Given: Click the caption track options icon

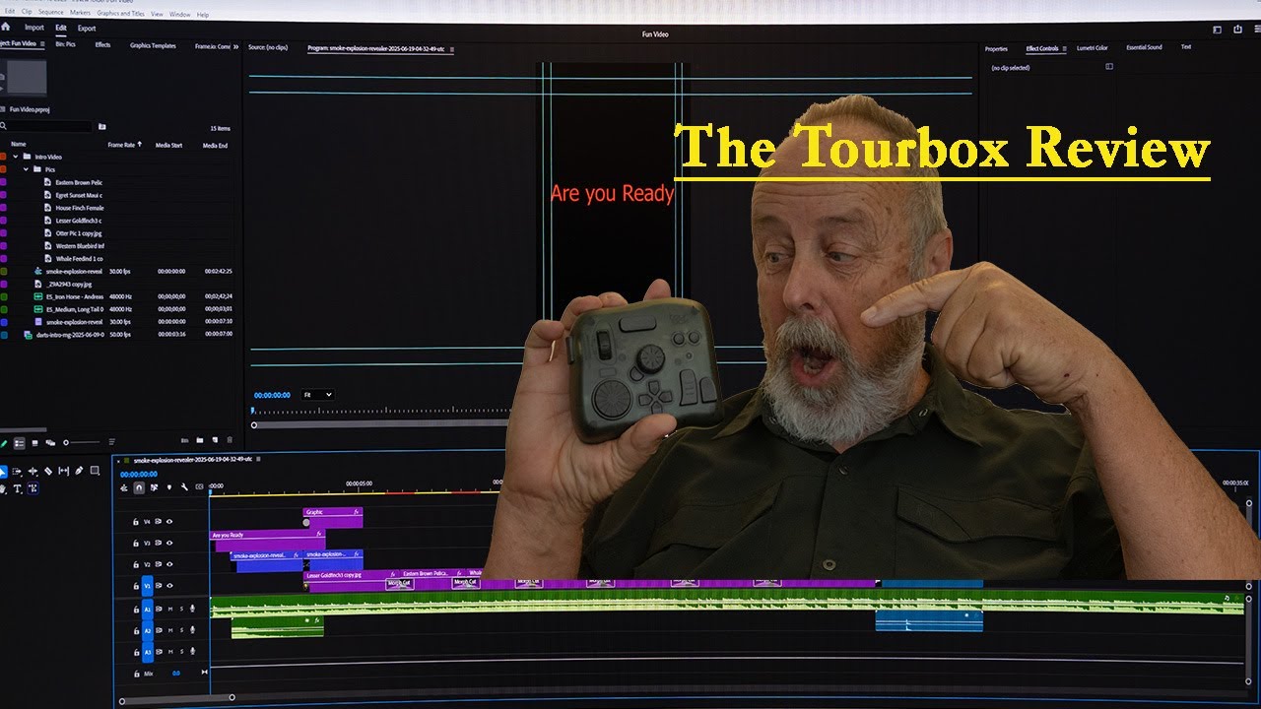Looking at the screenshot, I should 199,487.
